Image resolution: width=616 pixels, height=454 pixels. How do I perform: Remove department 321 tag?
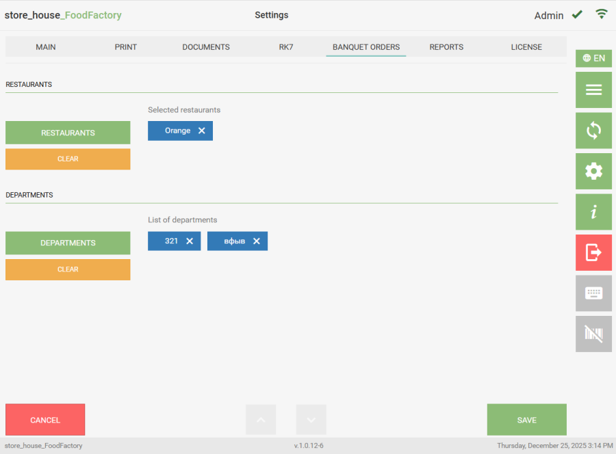(x=190, y=241)
